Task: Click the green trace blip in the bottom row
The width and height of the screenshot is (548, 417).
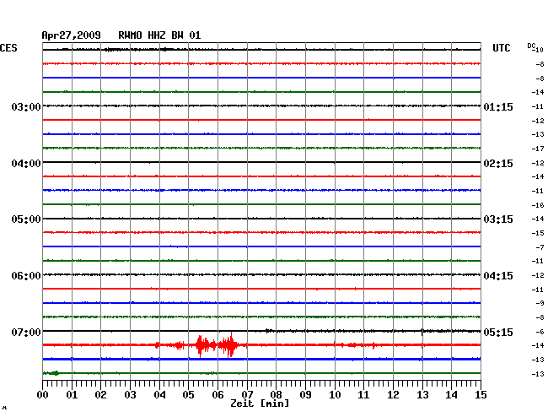Action: [x=55, y=373]
